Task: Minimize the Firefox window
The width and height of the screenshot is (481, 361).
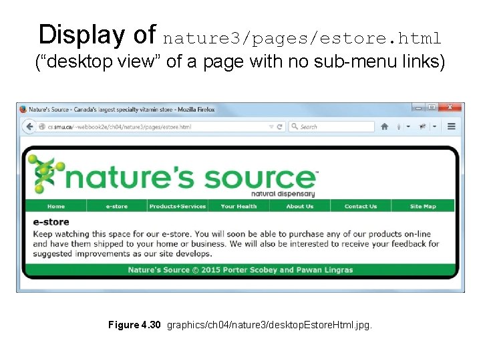Action: [418, 108]
